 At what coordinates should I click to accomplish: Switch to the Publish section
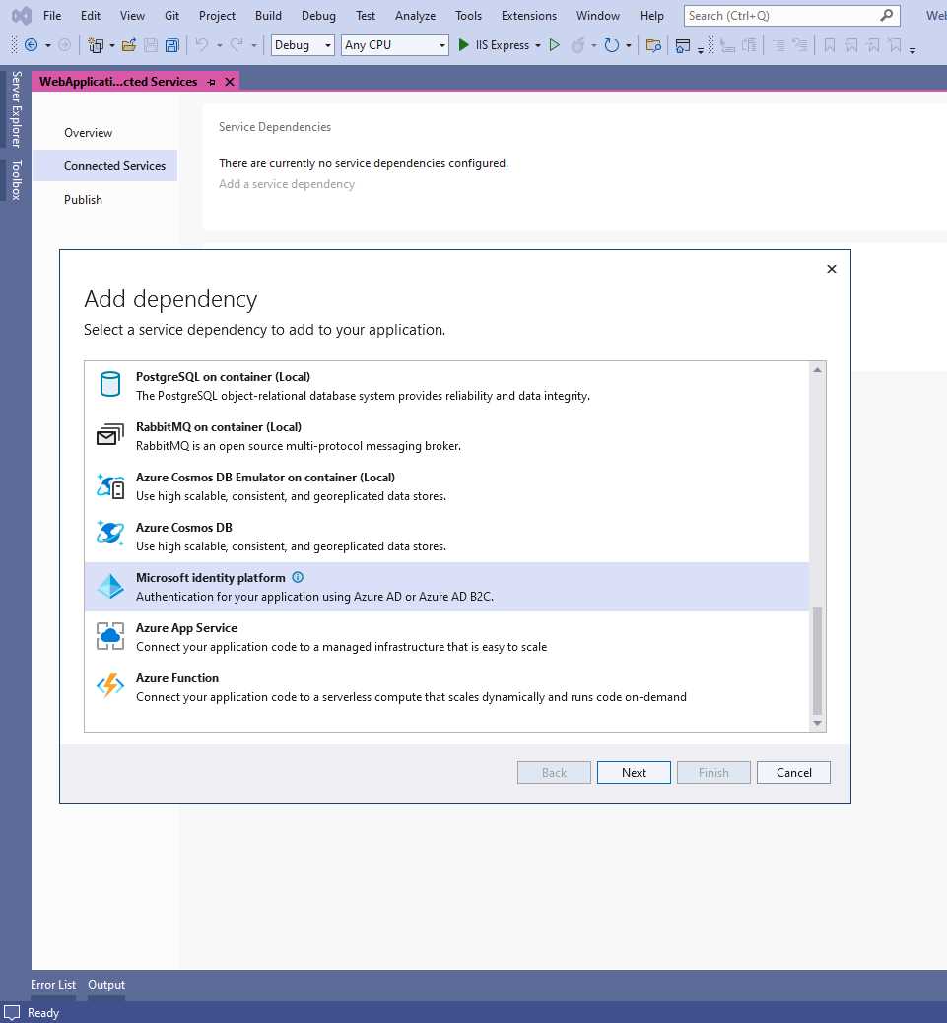pos(83,199)
